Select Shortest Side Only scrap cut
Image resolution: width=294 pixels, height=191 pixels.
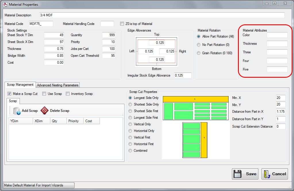click(130, 104)
